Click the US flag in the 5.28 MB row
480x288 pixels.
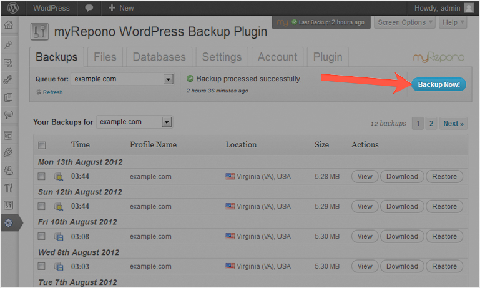(x=230, y=176)
